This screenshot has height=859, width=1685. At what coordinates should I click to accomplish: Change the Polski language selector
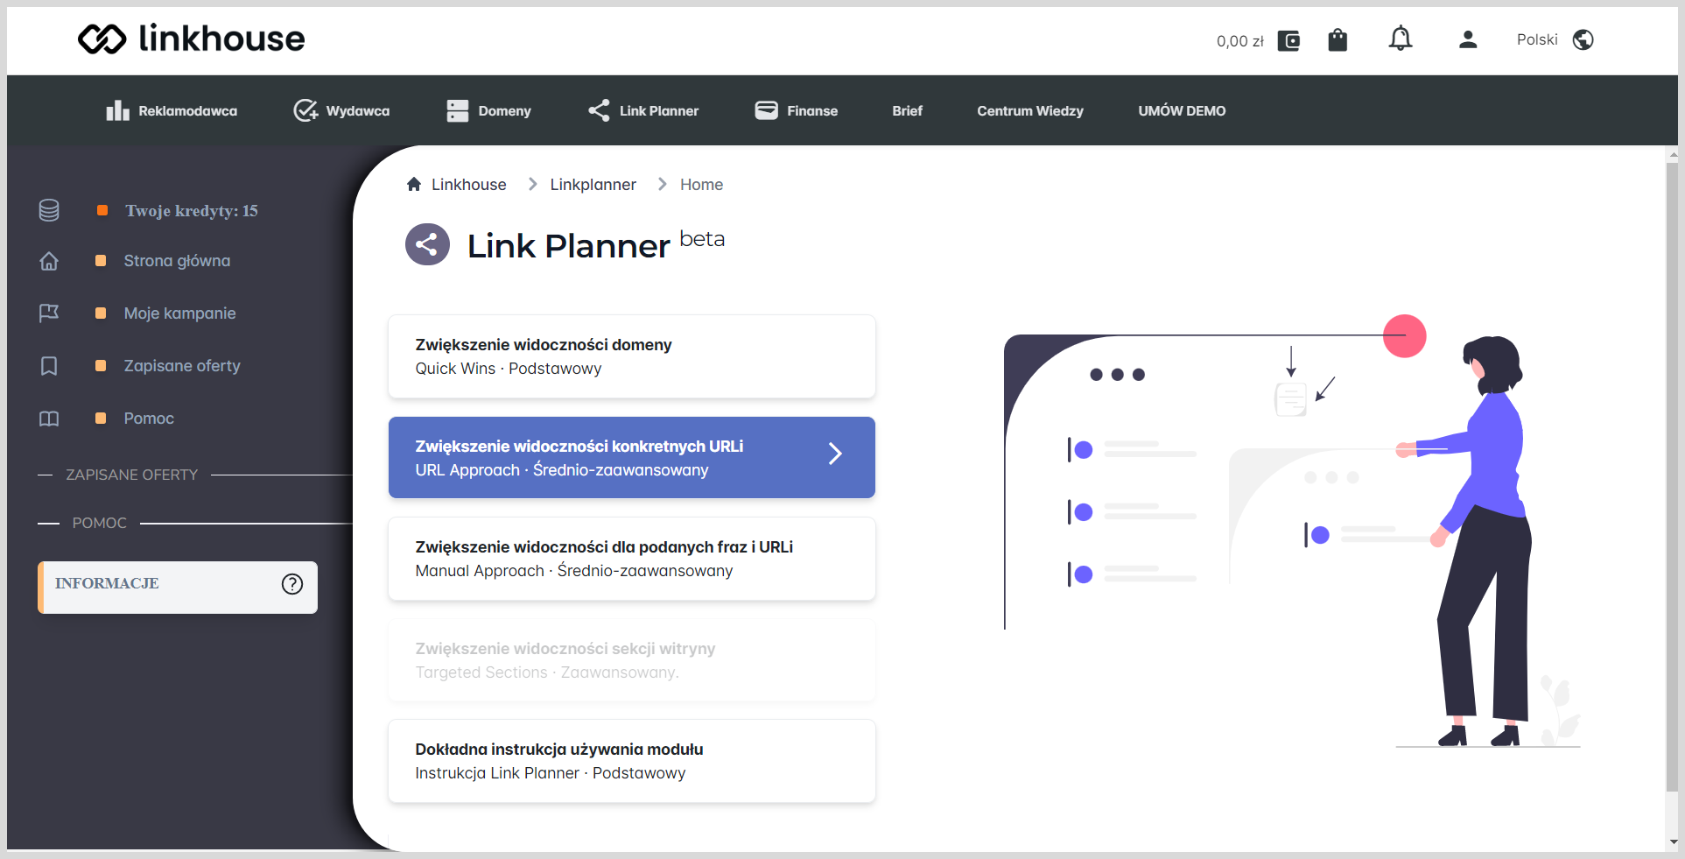[1537, 39]
